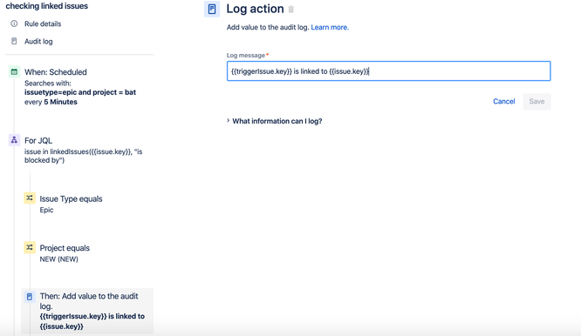Click the audit log action icon in rule chain
The height and width of the screenshot is (336, 581).
click(30, 297)
